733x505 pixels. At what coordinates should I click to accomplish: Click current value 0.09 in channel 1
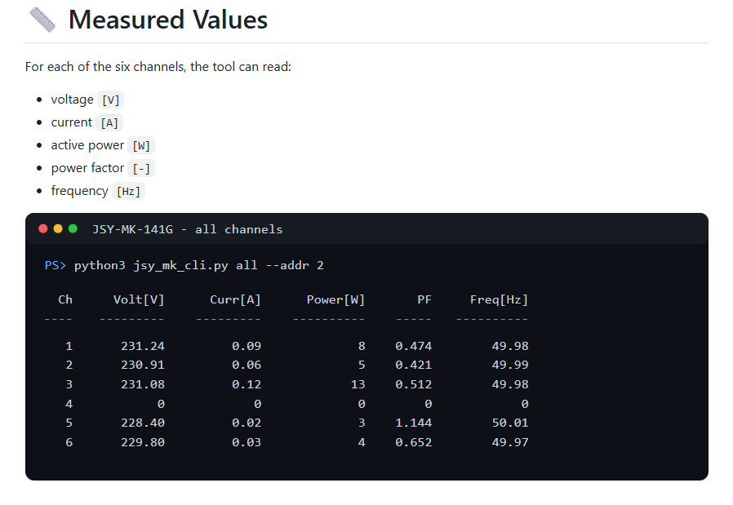pos(247,346)
